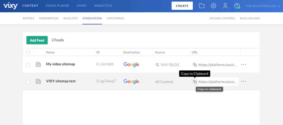Open the user profile icon

(x=225, y=6)
